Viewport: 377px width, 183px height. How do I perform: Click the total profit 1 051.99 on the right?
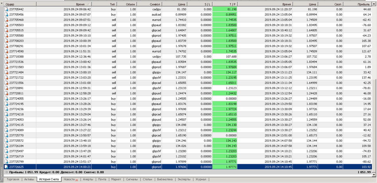click(364, 172)
